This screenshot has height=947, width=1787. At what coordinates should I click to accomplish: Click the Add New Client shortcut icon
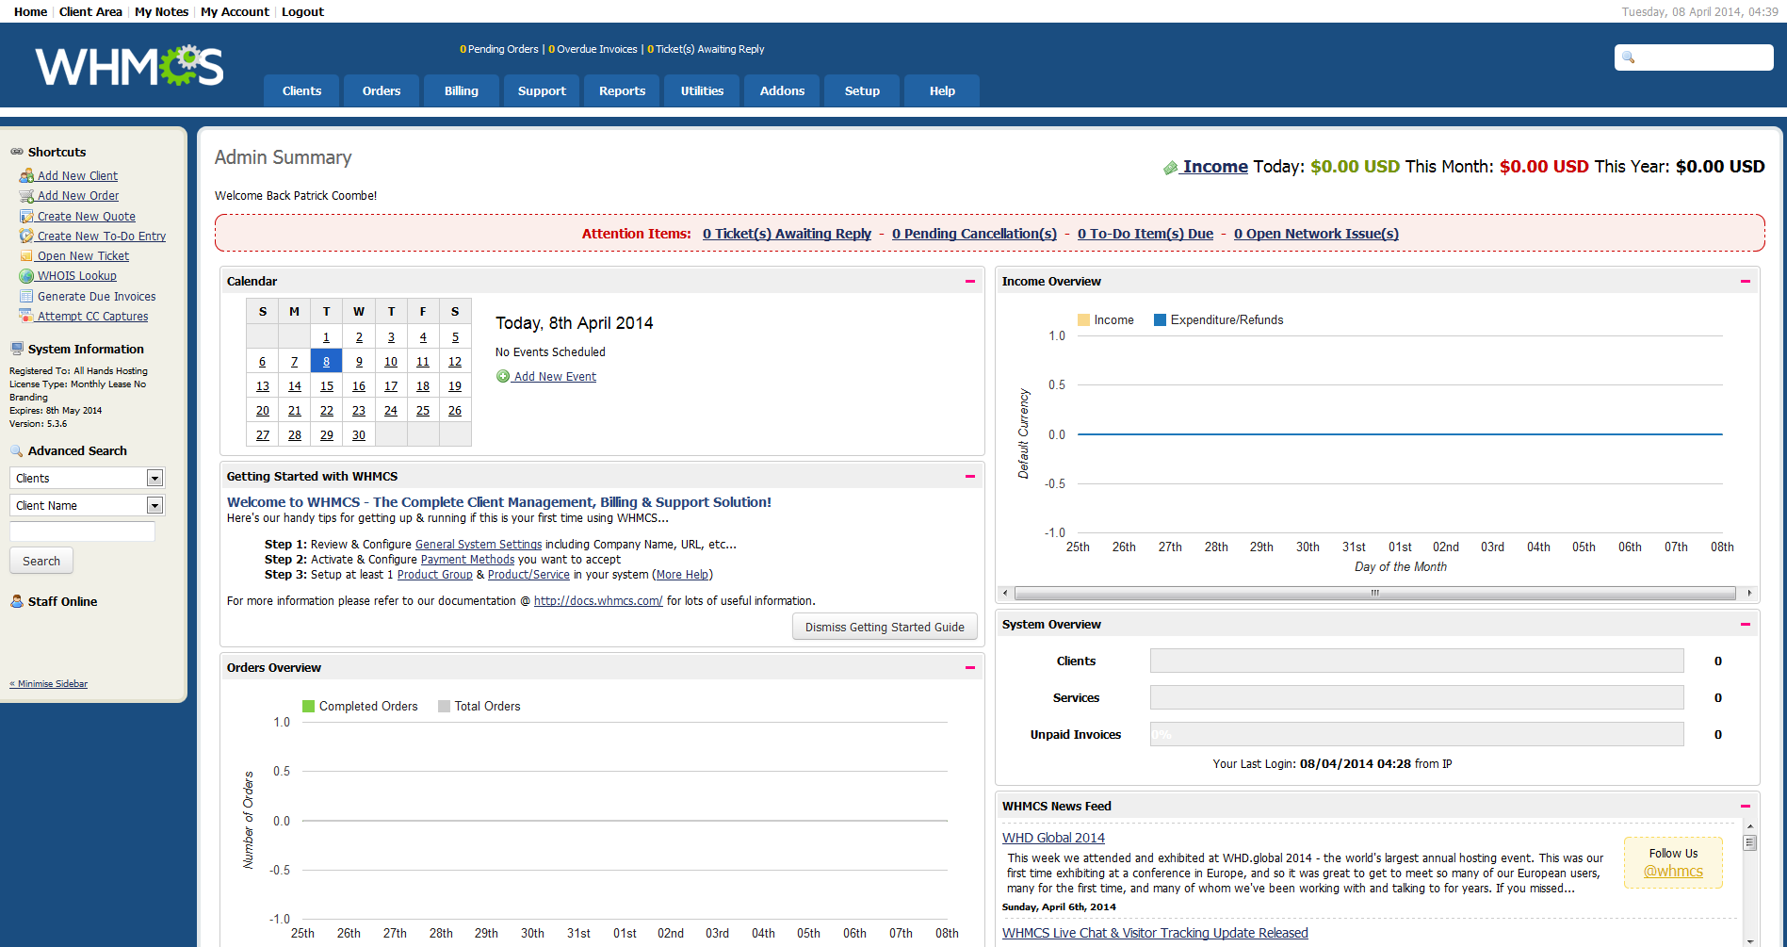(x=26, y=175)
